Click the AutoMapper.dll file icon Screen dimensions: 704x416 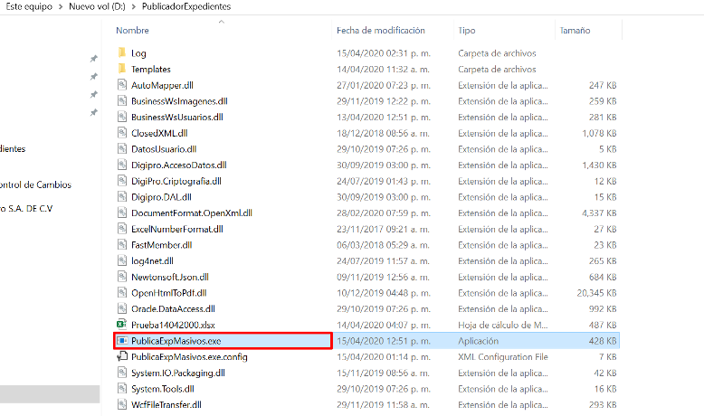[122, 85]
